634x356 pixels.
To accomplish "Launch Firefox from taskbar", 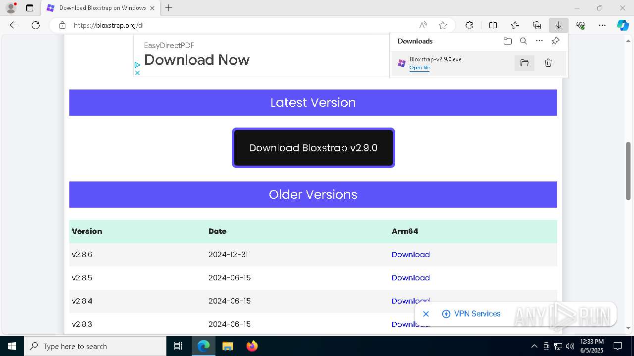I will (x=252, y=346).
